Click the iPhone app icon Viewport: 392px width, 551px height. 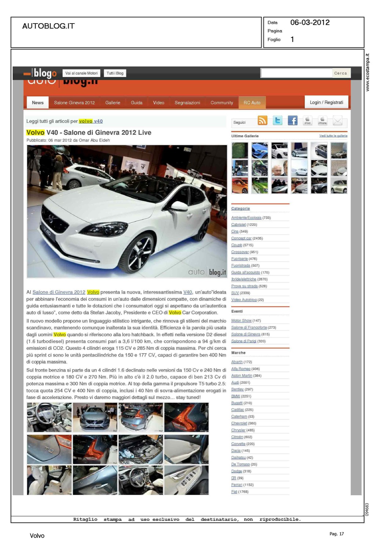tap(322, 120)
